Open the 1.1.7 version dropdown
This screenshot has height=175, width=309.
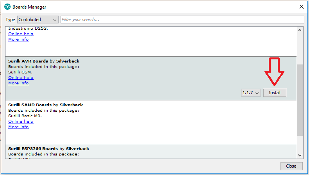251,93
